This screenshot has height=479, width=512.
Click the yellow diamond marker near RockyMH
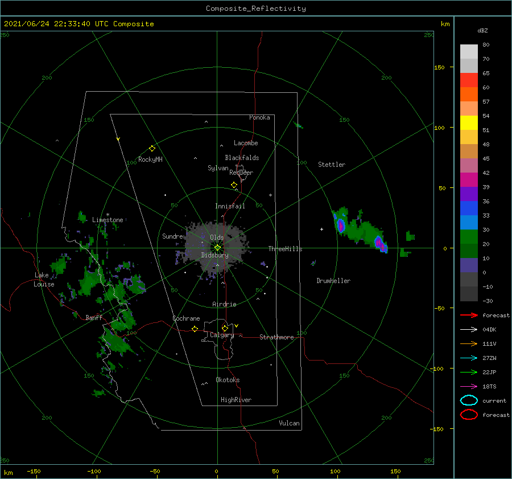tap(152, 149)
